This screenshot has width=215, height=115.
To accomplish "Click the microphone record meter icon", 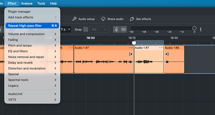I will (116, 29).
